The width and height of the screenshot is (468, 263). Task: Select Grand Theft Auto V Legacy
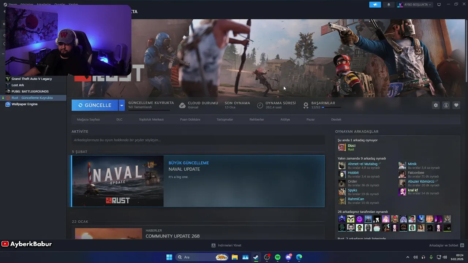pos(31,79)
